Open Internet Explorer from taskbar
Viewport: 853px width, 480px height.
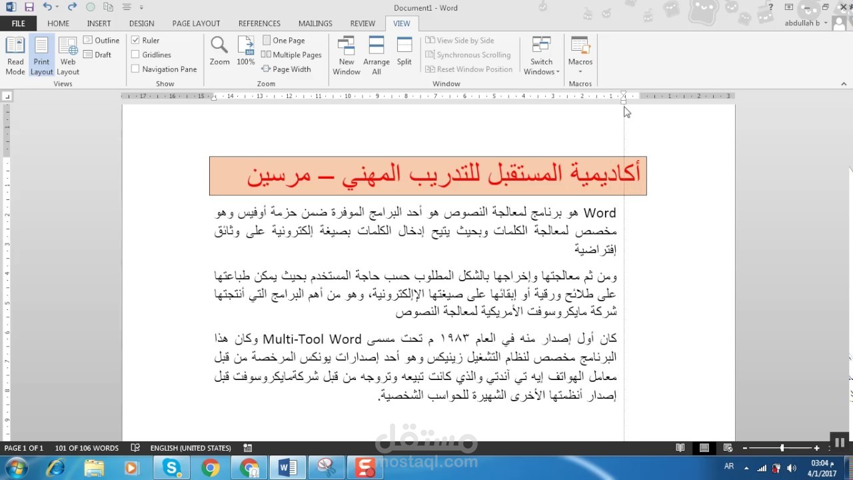pos(55,468)
